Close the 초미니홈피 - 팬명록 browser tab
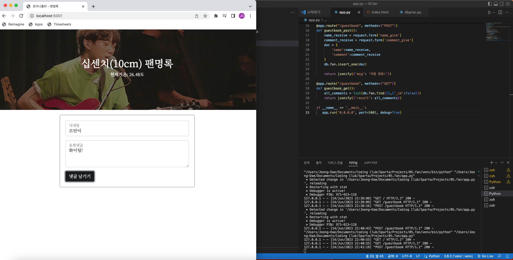Image resolution: width=513 pixels, height=260 pixels. click(83, 6)
